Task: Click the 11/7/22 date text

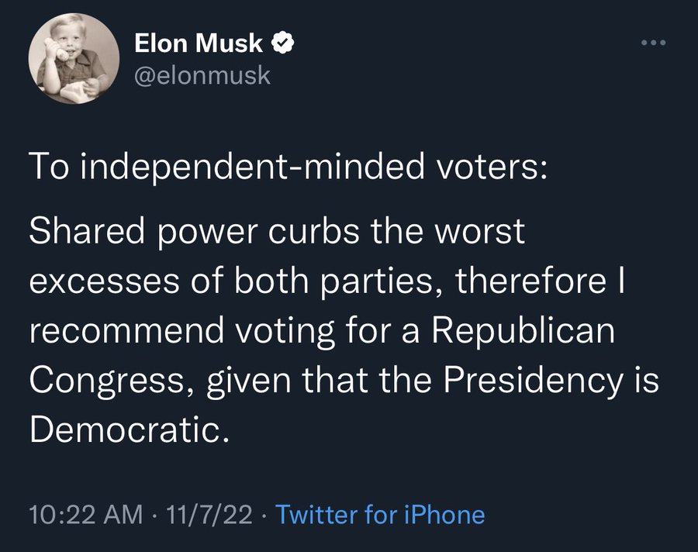Action: (x=209, y=515)
